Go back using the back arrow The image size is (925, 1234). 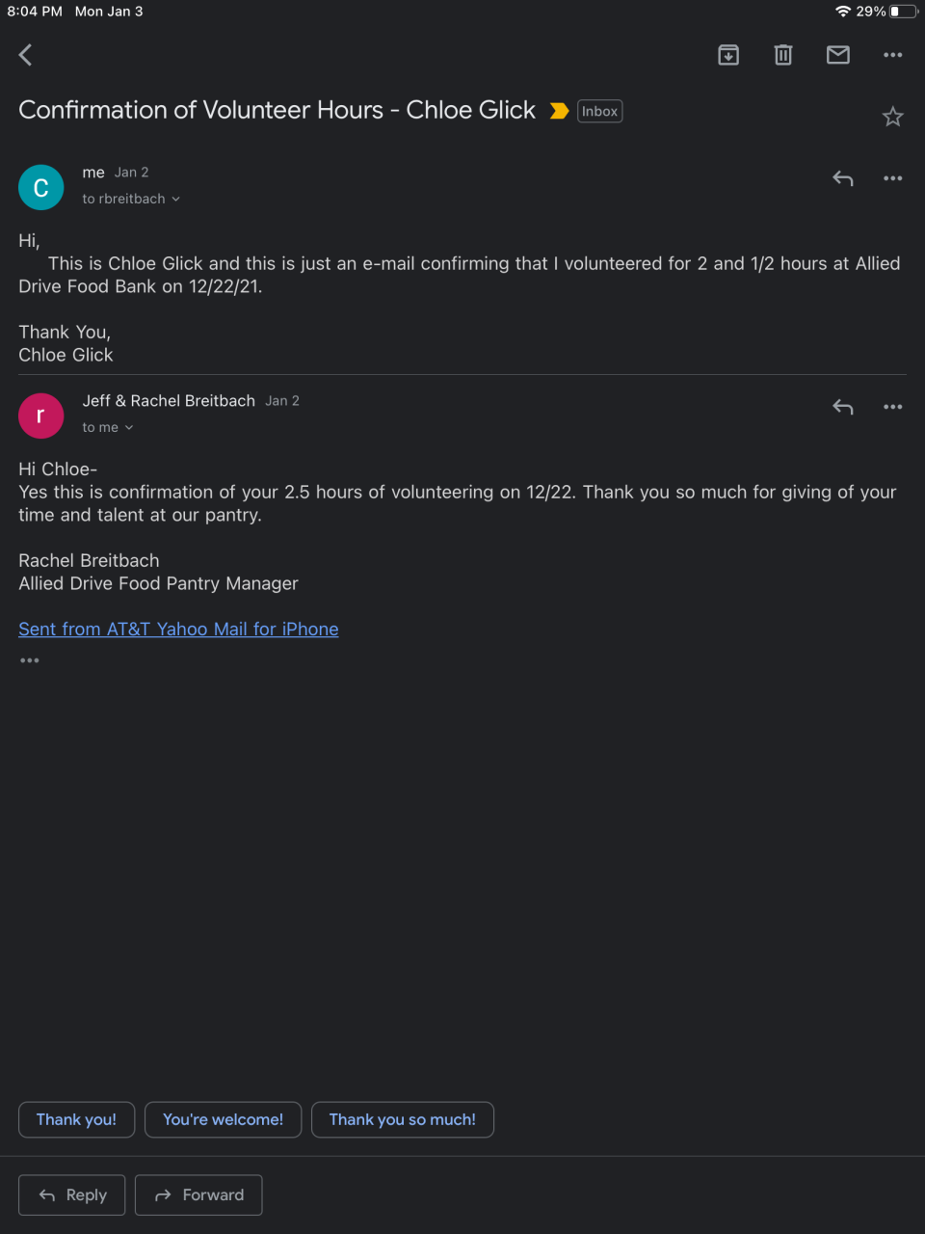26,55
